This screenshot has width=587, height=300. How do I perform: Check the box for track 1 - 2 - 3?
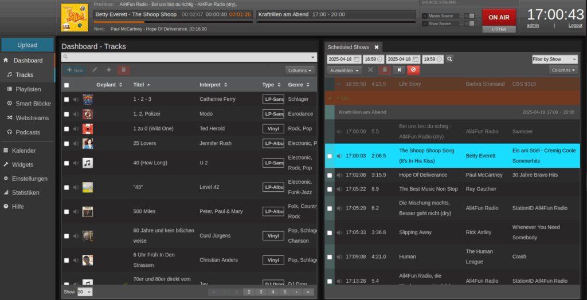coord(66,100)
